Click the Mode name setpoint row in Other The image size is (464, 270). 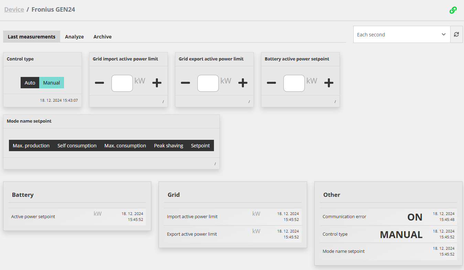coord(388,251)
